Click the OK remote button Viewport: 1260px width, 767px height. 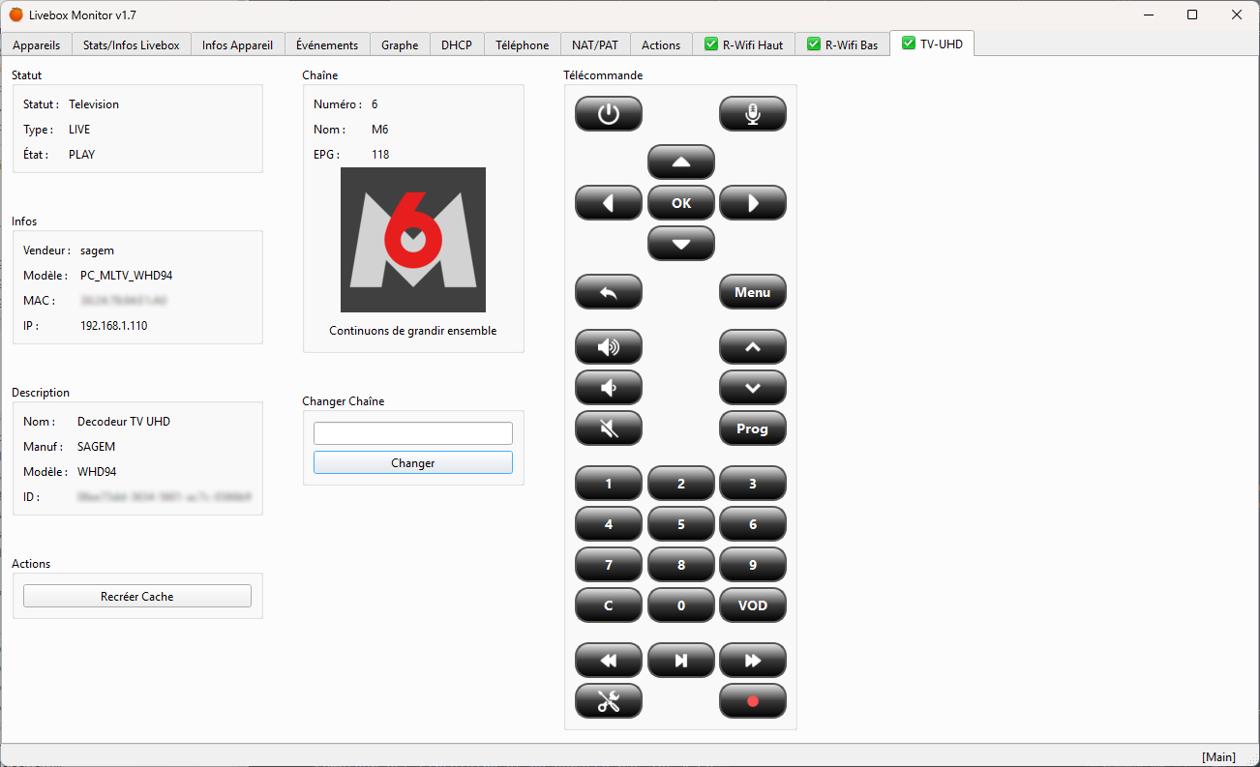pos(681,203)
